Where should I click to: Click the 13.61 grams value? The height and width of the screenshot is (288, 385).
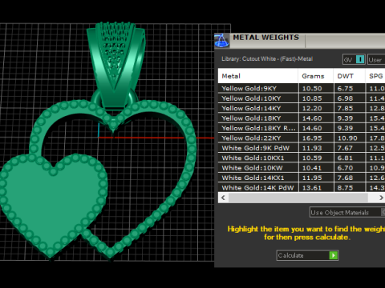(312, 188)
